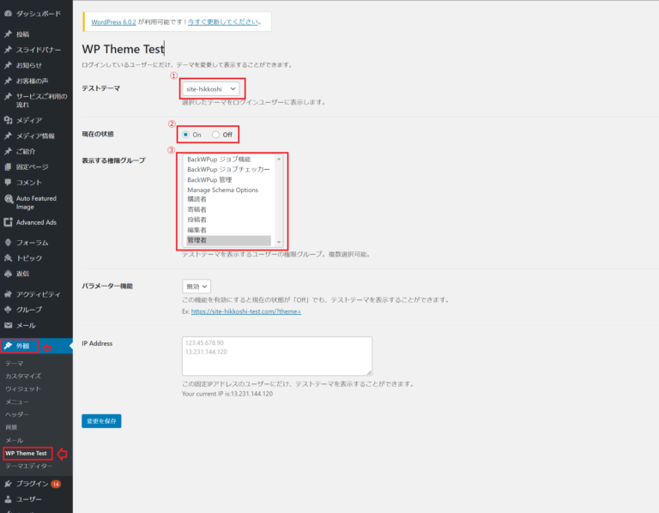Open the site-hikkoshi theme dropdown

click(x=211, y=88)
